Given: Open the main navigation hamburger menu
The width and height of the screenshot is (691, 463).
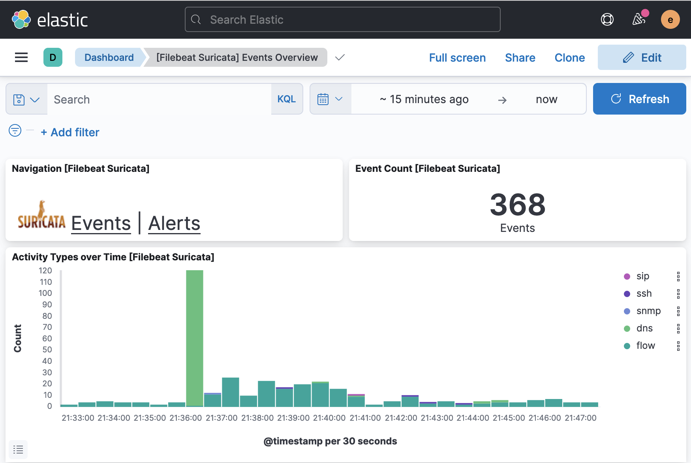Looking at the screenshot, I should 21,58.
